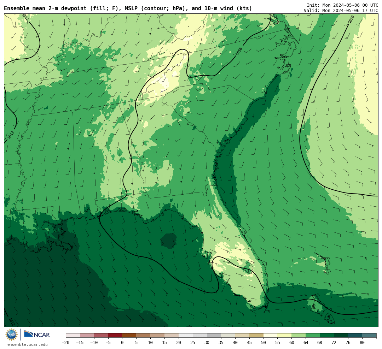Image resolution: width=382 pixels, height=349 pixels.
Task: Click the green swatch between 64 and 68
Action: tap(313, 336)
